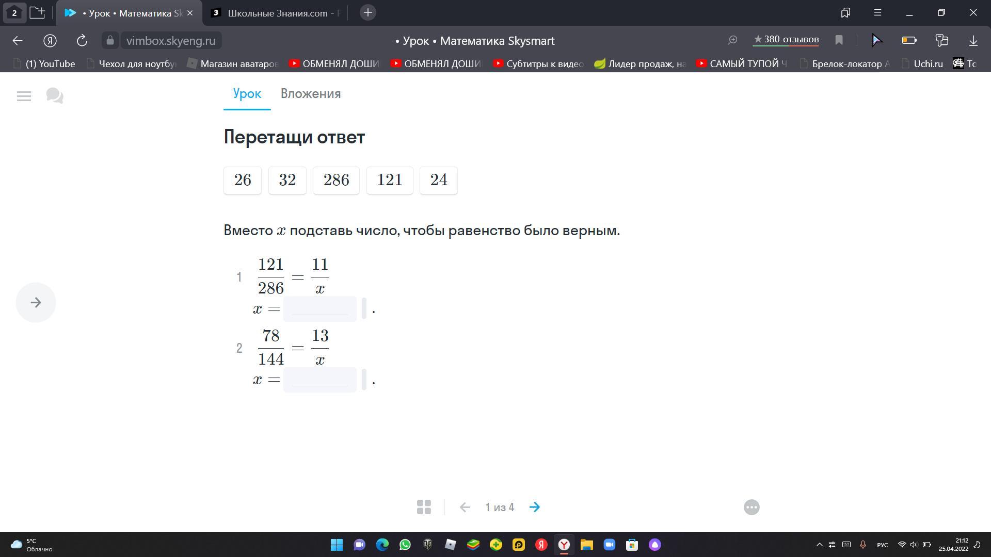Screen dimensions: 991x557
Task: Bookmark the page with bookmark icon
Action: point(839,40)
